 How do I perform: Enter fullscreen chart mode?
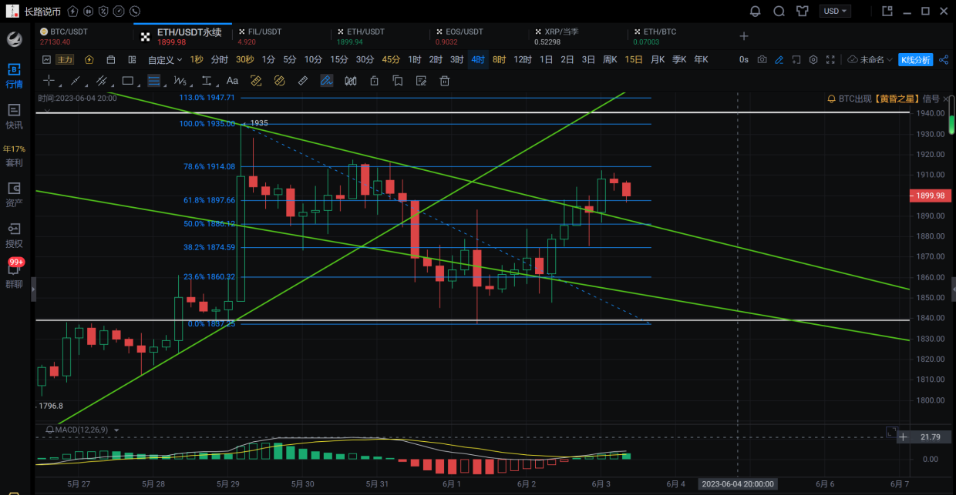click(x=830, y=60)
